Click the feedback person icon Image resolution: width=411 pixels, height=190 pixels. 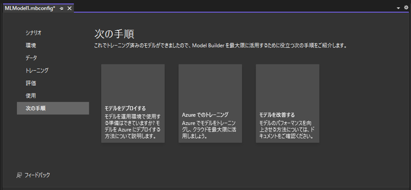19,175
